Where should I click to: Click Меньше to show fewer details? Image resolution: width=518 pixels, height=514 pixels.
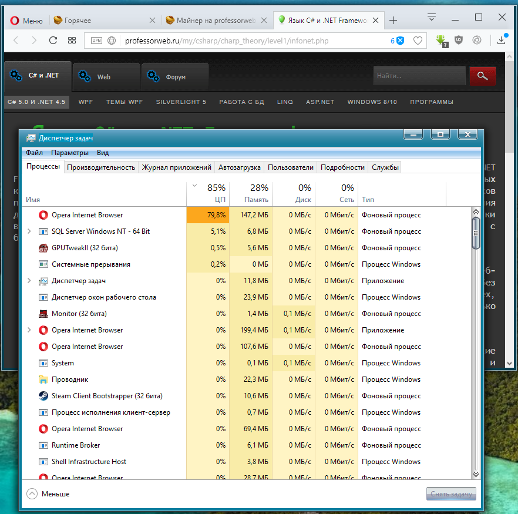click(48, 494)
